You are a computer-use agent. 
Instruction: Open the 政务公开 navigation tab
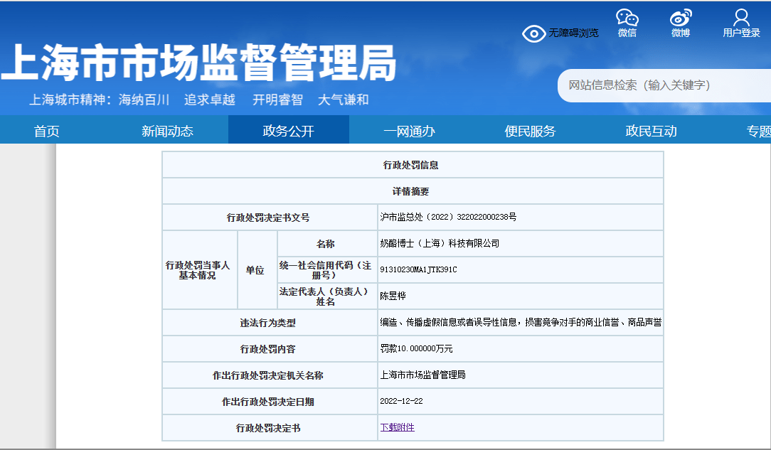coord(289,131)
